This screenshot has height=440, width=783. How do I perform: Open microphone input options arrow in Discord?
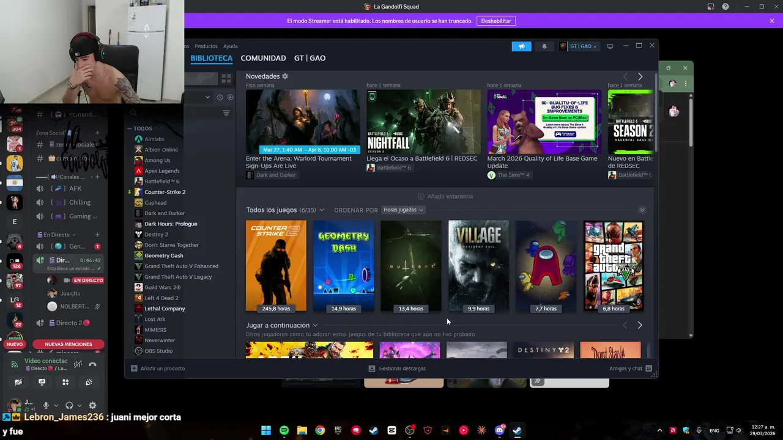(56, 405)
